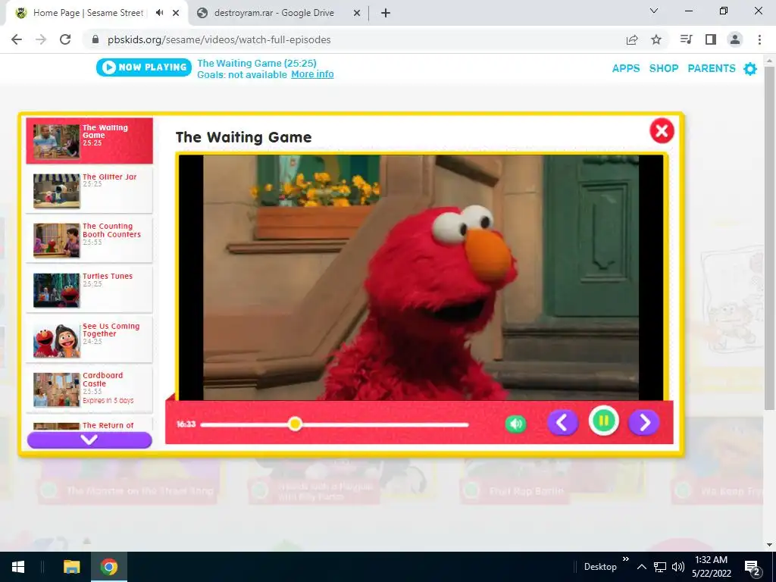Mute the Sesame Street tab via its speaker icon
Screen dimensions: 776x582
[159, 13]
